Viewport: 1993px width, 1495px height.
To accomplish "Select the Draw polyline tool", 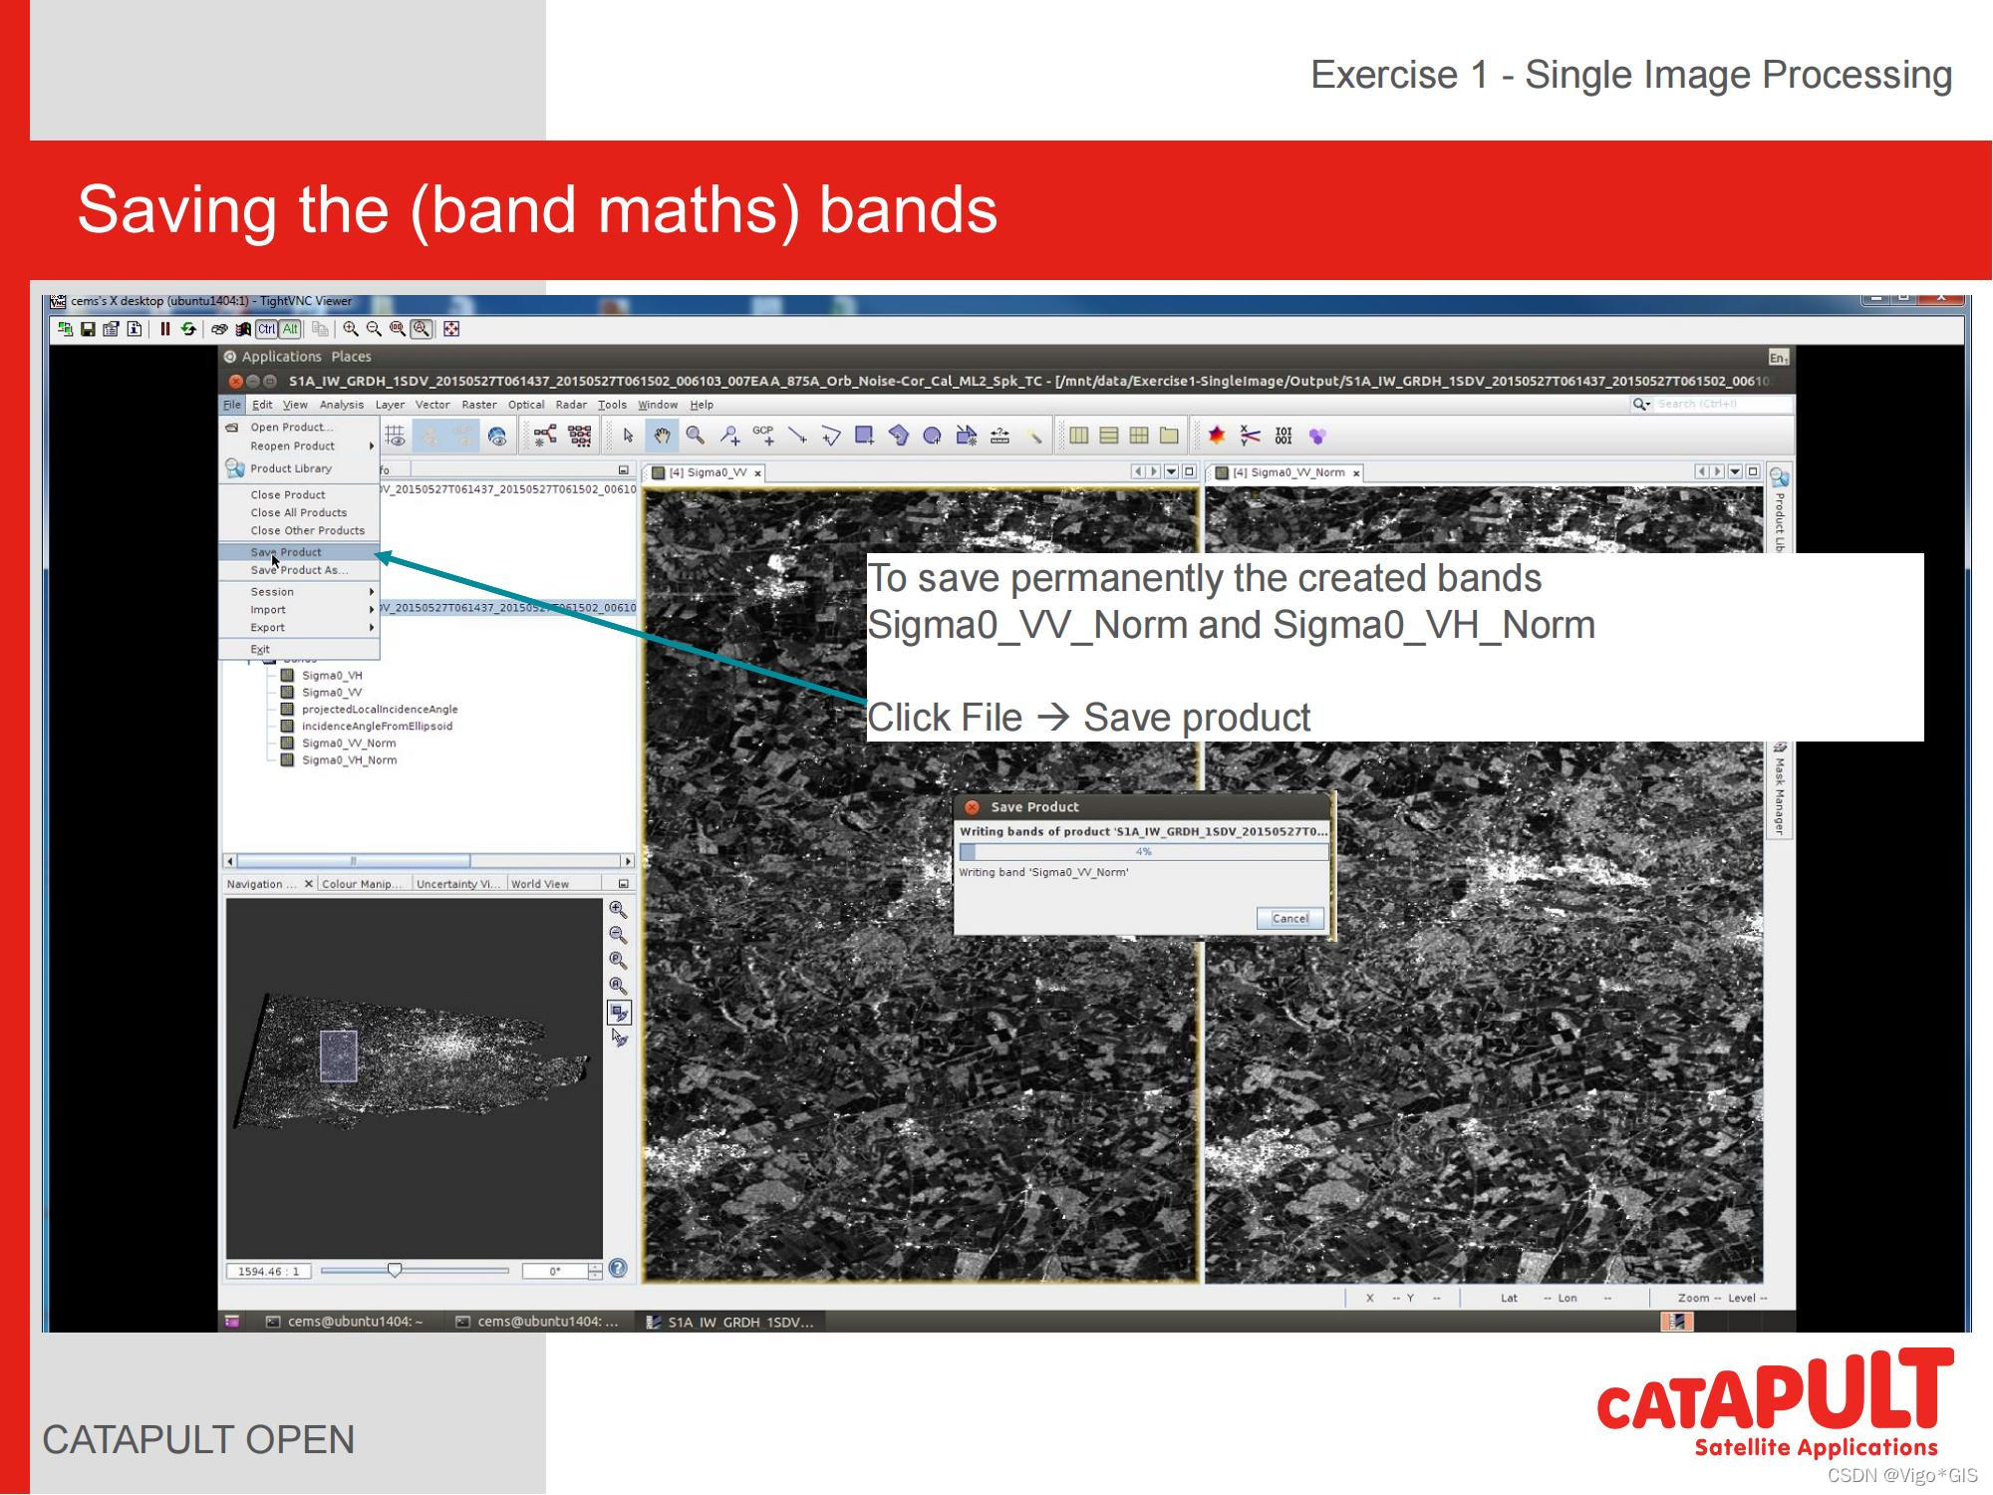I will (x=831, y=436).
